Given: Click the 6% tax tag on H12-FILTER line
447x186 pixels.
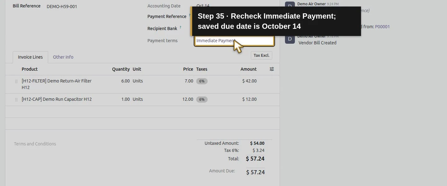Looking at the screenshot, I should [202, 81].
